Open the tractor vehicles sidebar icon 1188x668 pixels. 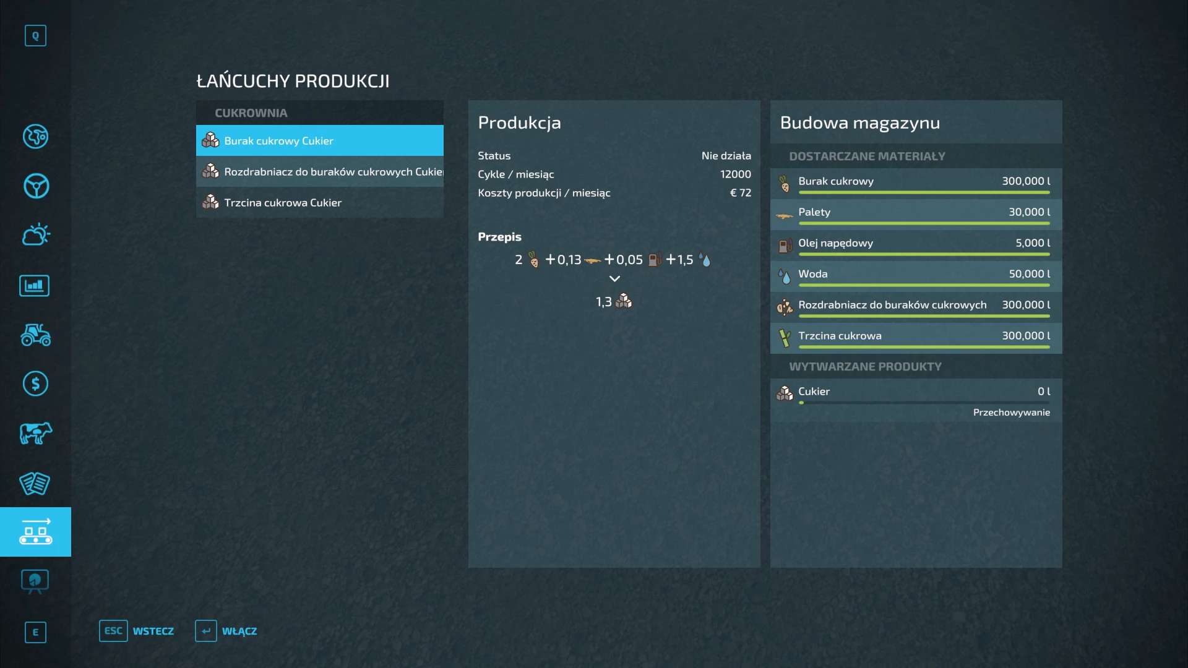[35, 335]
